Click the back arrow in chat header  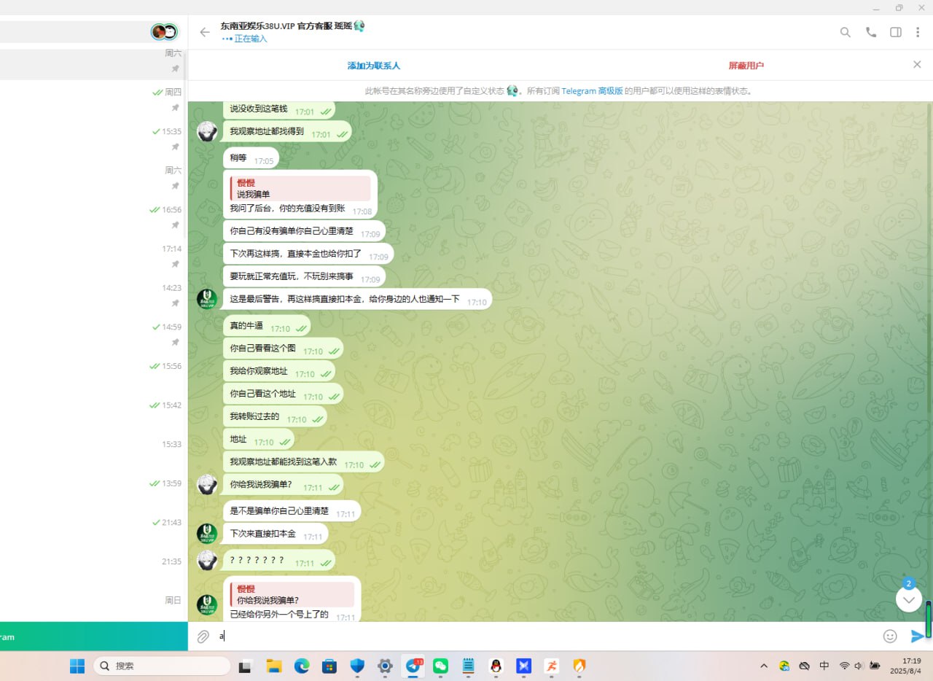click(x=205, y=32)
